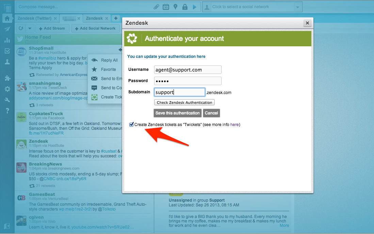Image resolution: width=374 pixels, height=234 pixels.
Task: Open the wp.me/p1re2-3r2t link
Action: coord(75,209)
